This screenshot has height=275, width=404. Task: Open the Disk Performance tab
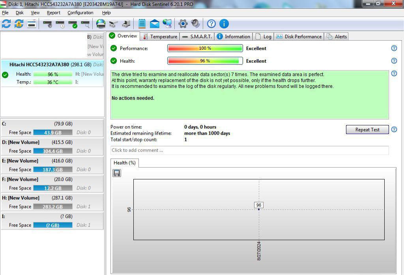(x=299, y=36)
